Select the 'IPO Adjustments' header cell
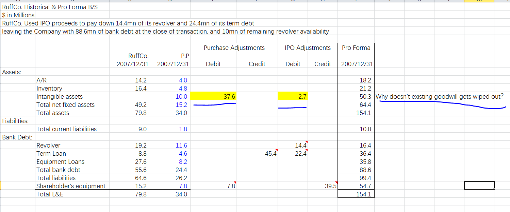Screen dimensions: 510x212 click(308, 47)
